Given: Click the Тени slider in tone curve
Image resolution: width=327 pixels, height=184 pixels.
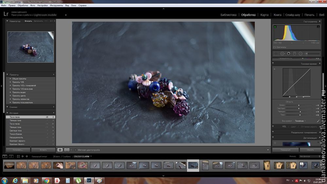Looking at the screenshot, I should click(300, 115).
